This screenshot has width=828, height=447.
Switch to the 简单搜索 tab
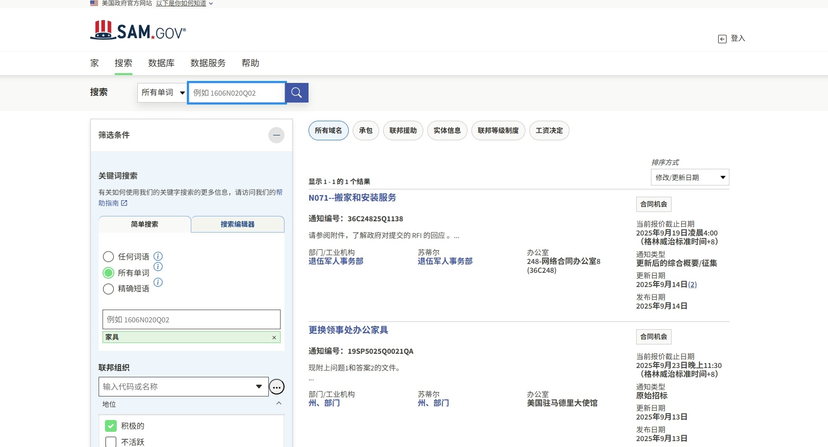pos(145,224)
